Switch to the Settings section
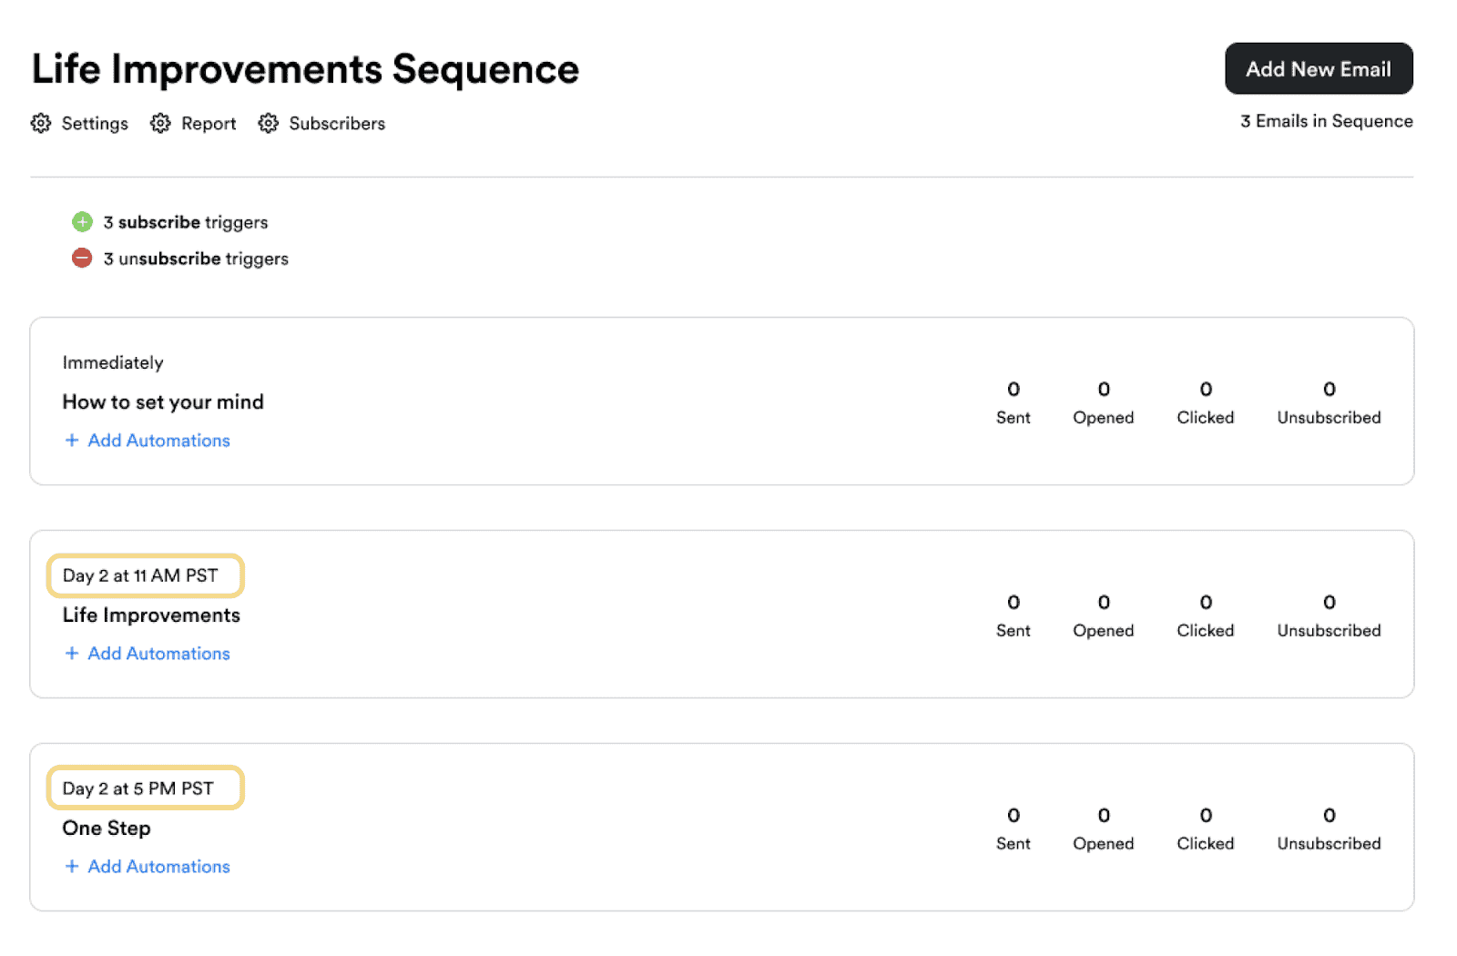Viewport: 1457px width, 956px height. 94,124
